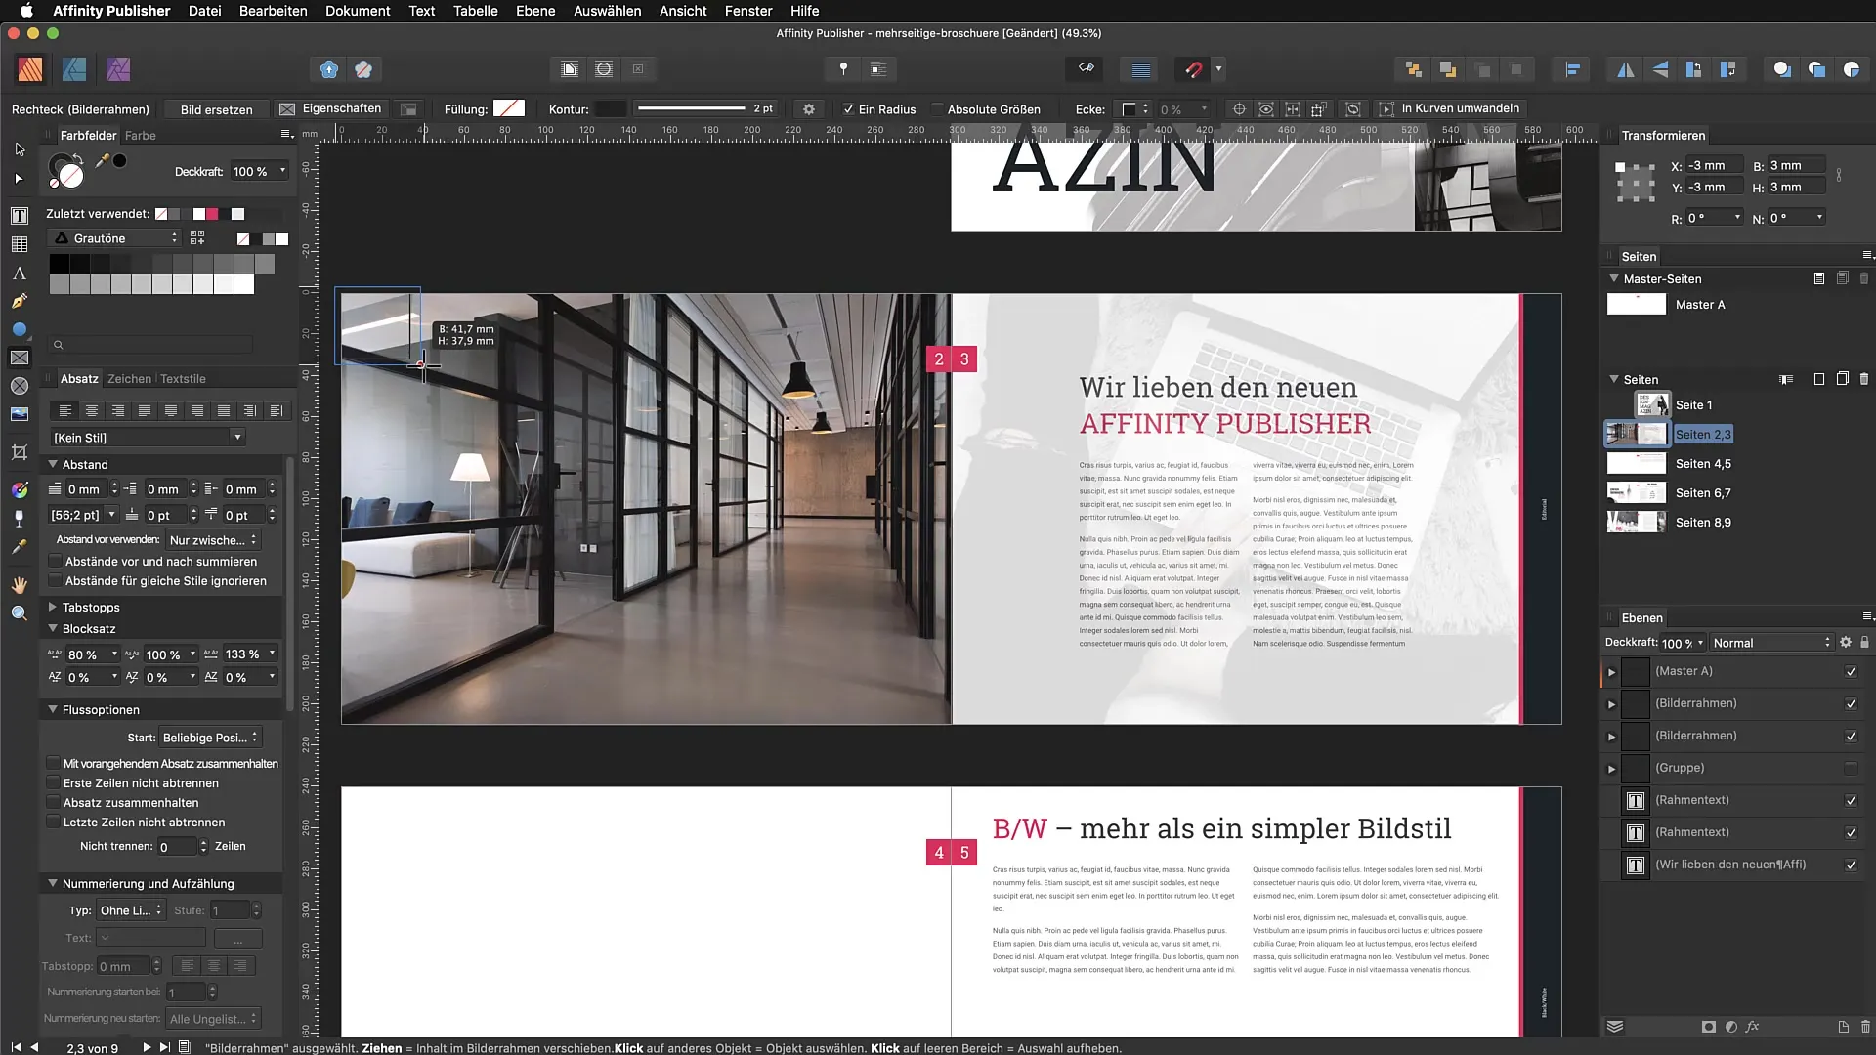Hide the Wir lieben den neuen layer
Image resolution: width=1876 pixels, height=1055 pixels.
(x=1851, y=865)
